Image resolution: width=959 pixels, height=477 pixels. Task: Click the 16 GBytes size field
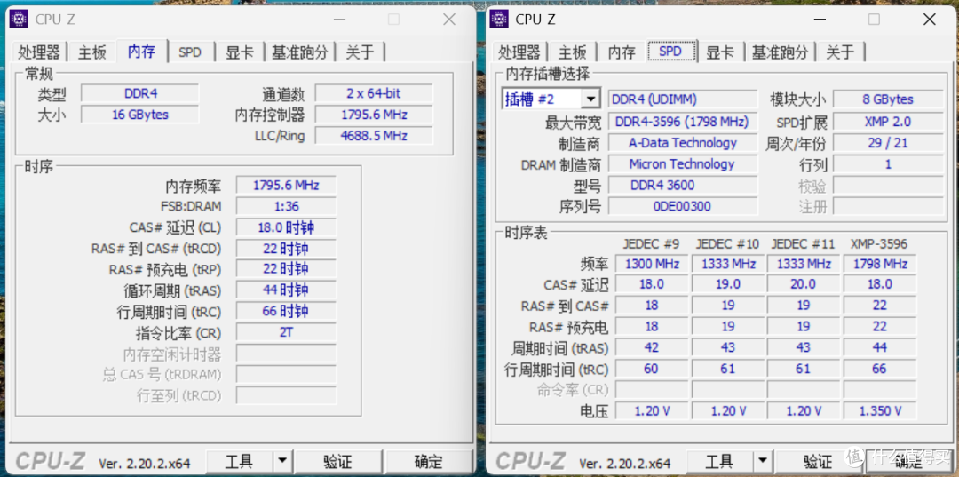click(140, 115)
